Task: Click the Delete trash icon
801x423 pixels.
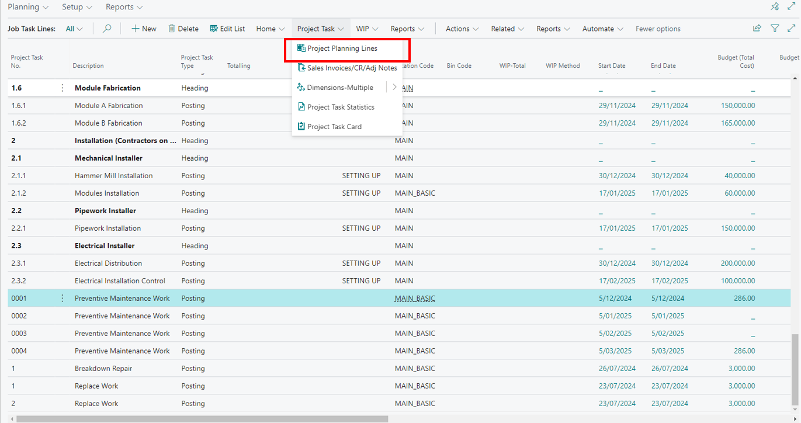Action: click(172, 29)
